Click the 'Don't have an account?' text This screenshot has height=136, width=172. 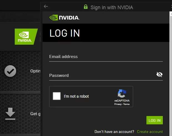(114, 132)
